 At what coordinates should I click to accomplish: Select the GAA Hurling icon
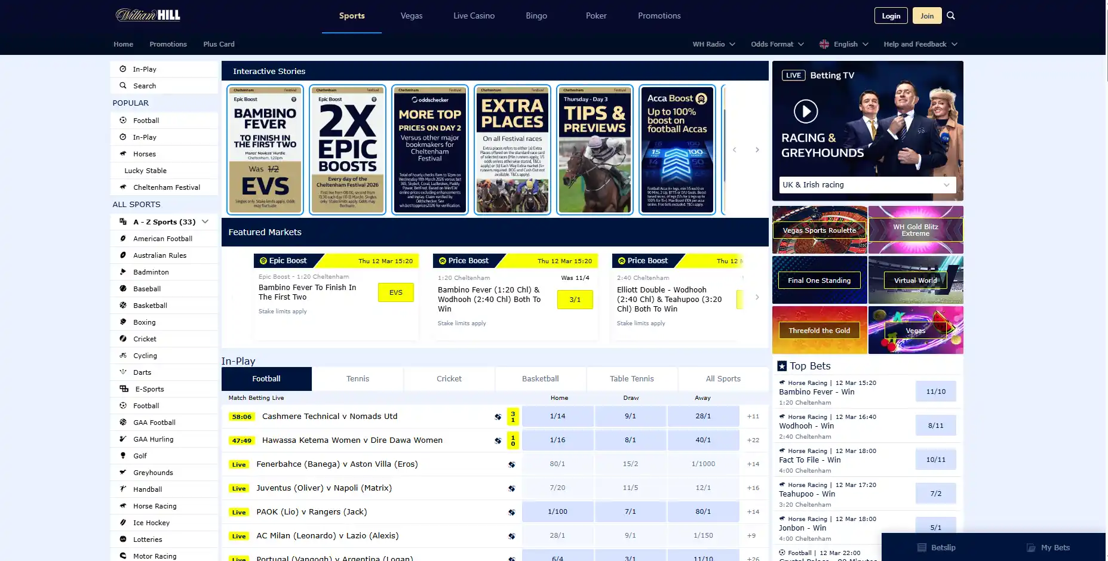(x=123, y=439)
